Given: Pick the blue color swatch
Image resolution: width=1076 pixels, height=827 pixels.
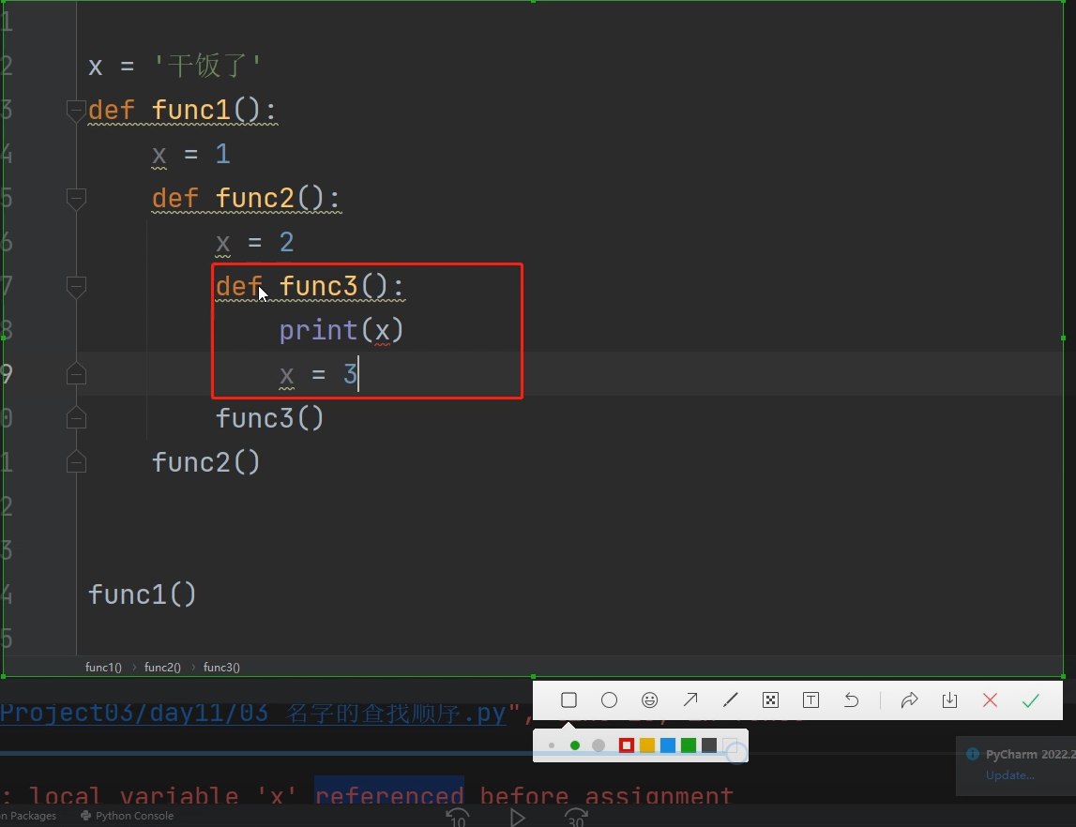Looking at the screenshot, I should point(668,745).
